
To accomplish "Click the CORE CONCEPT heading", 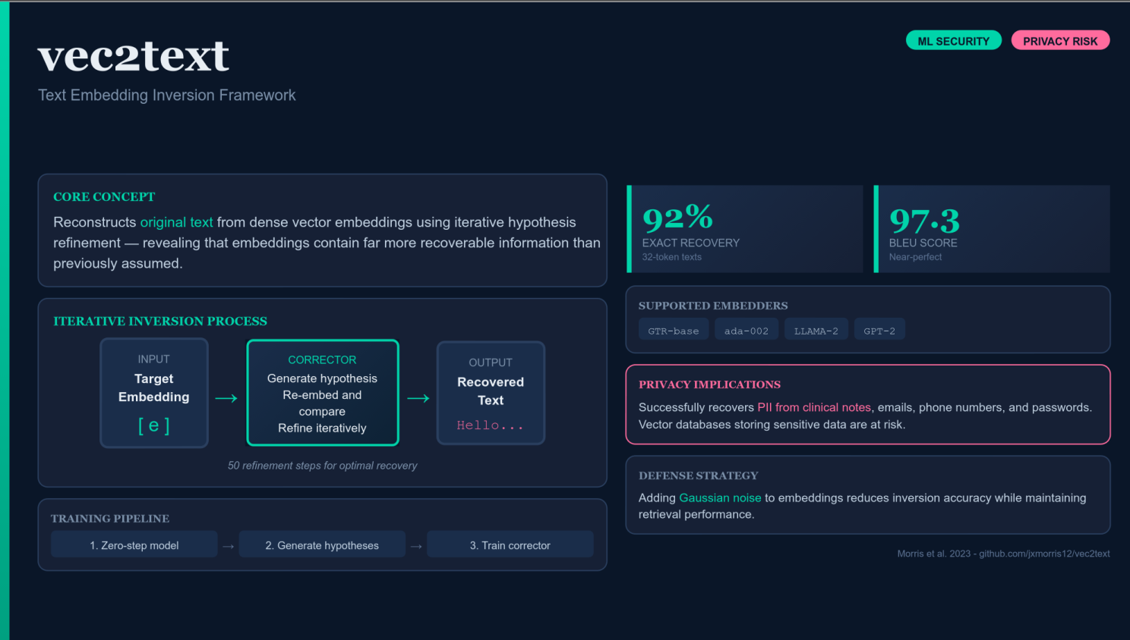I will pyautogui.click(x=104, y=197).
